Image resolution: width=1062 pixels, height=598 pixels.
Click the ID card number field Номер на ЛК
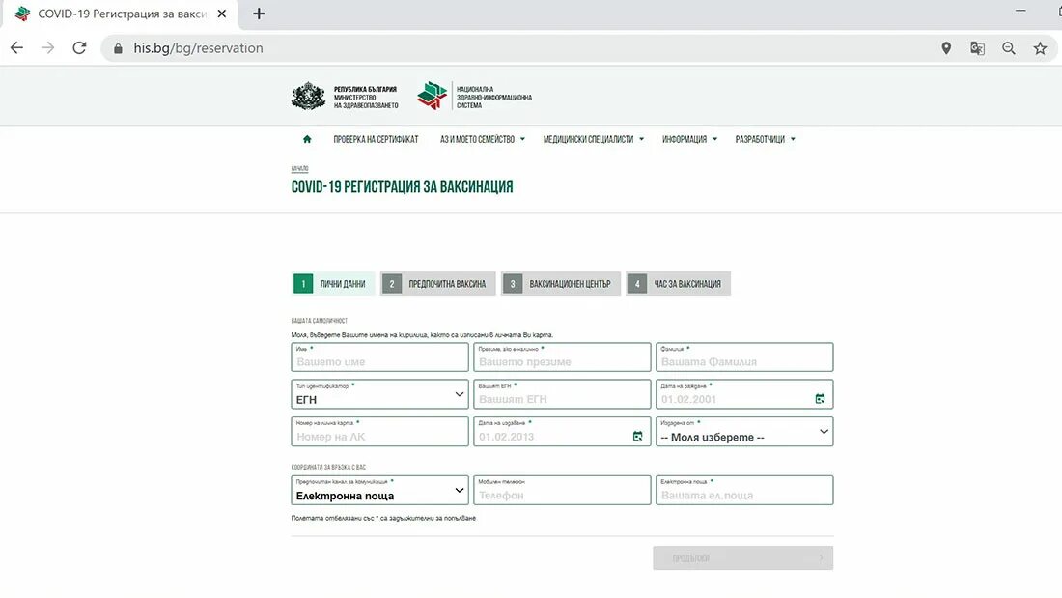point(380,432)
